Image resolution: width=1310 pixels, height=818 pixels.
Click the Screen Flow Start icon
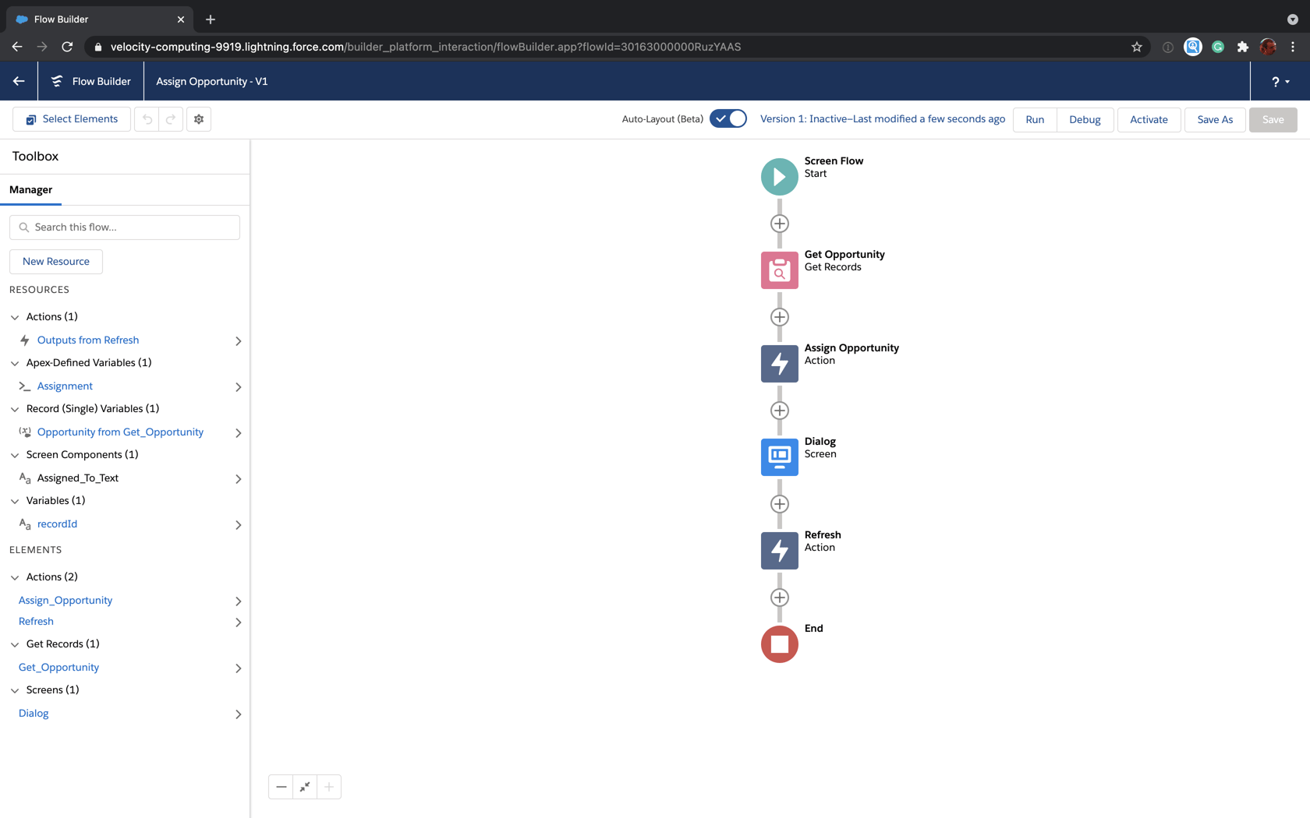point(779,177)
